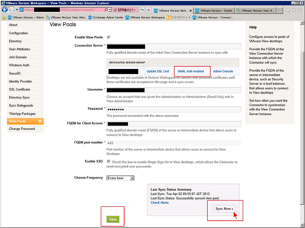This screenshot has height=228, width=305.
Task: Click the certificate error badge
Action: [125, 10]
